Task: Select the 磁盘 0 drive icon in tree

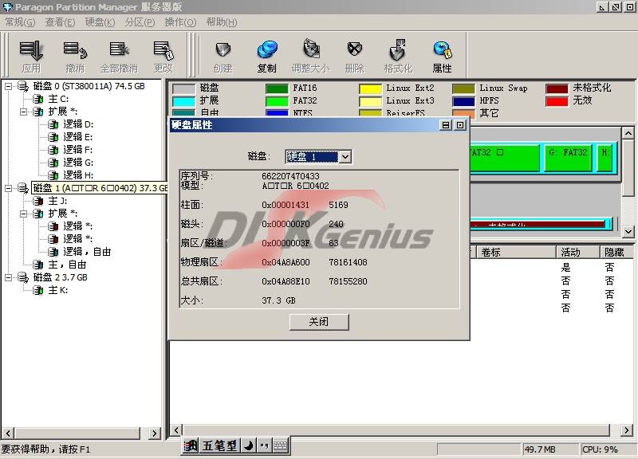Action: [x=23, y=86]
